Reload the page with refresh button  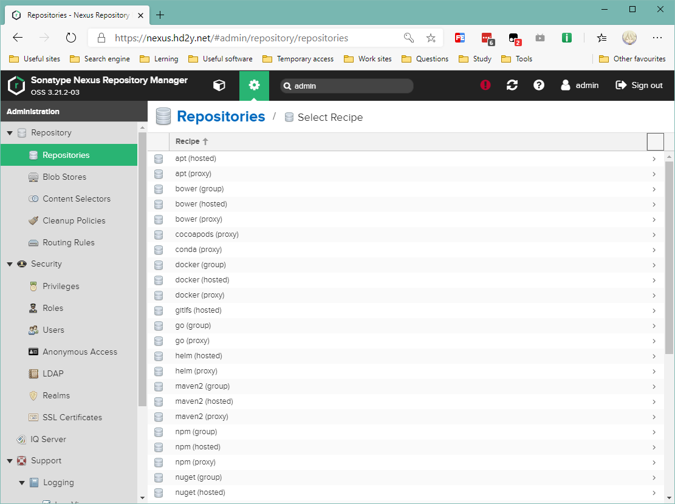tap(71, 38)
